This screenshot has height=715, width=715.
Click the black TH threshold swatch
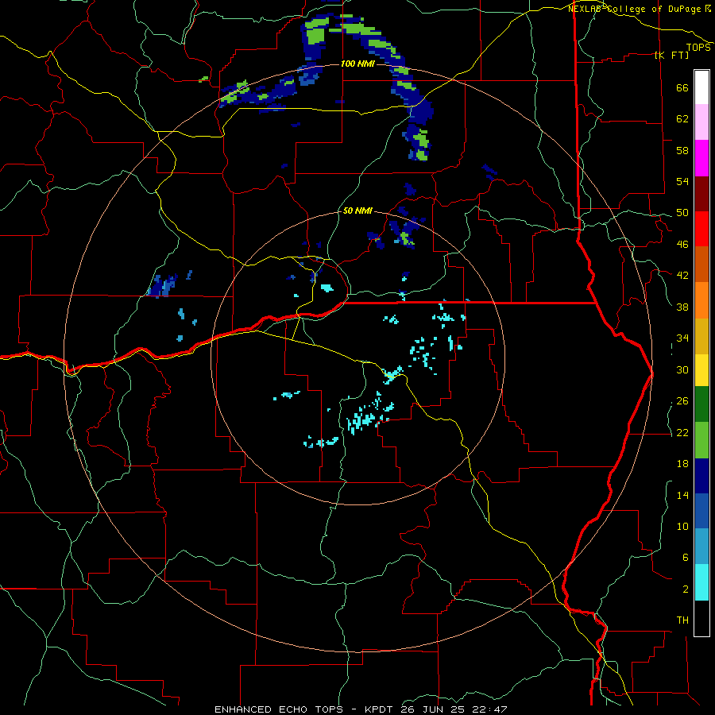(701, 618)
